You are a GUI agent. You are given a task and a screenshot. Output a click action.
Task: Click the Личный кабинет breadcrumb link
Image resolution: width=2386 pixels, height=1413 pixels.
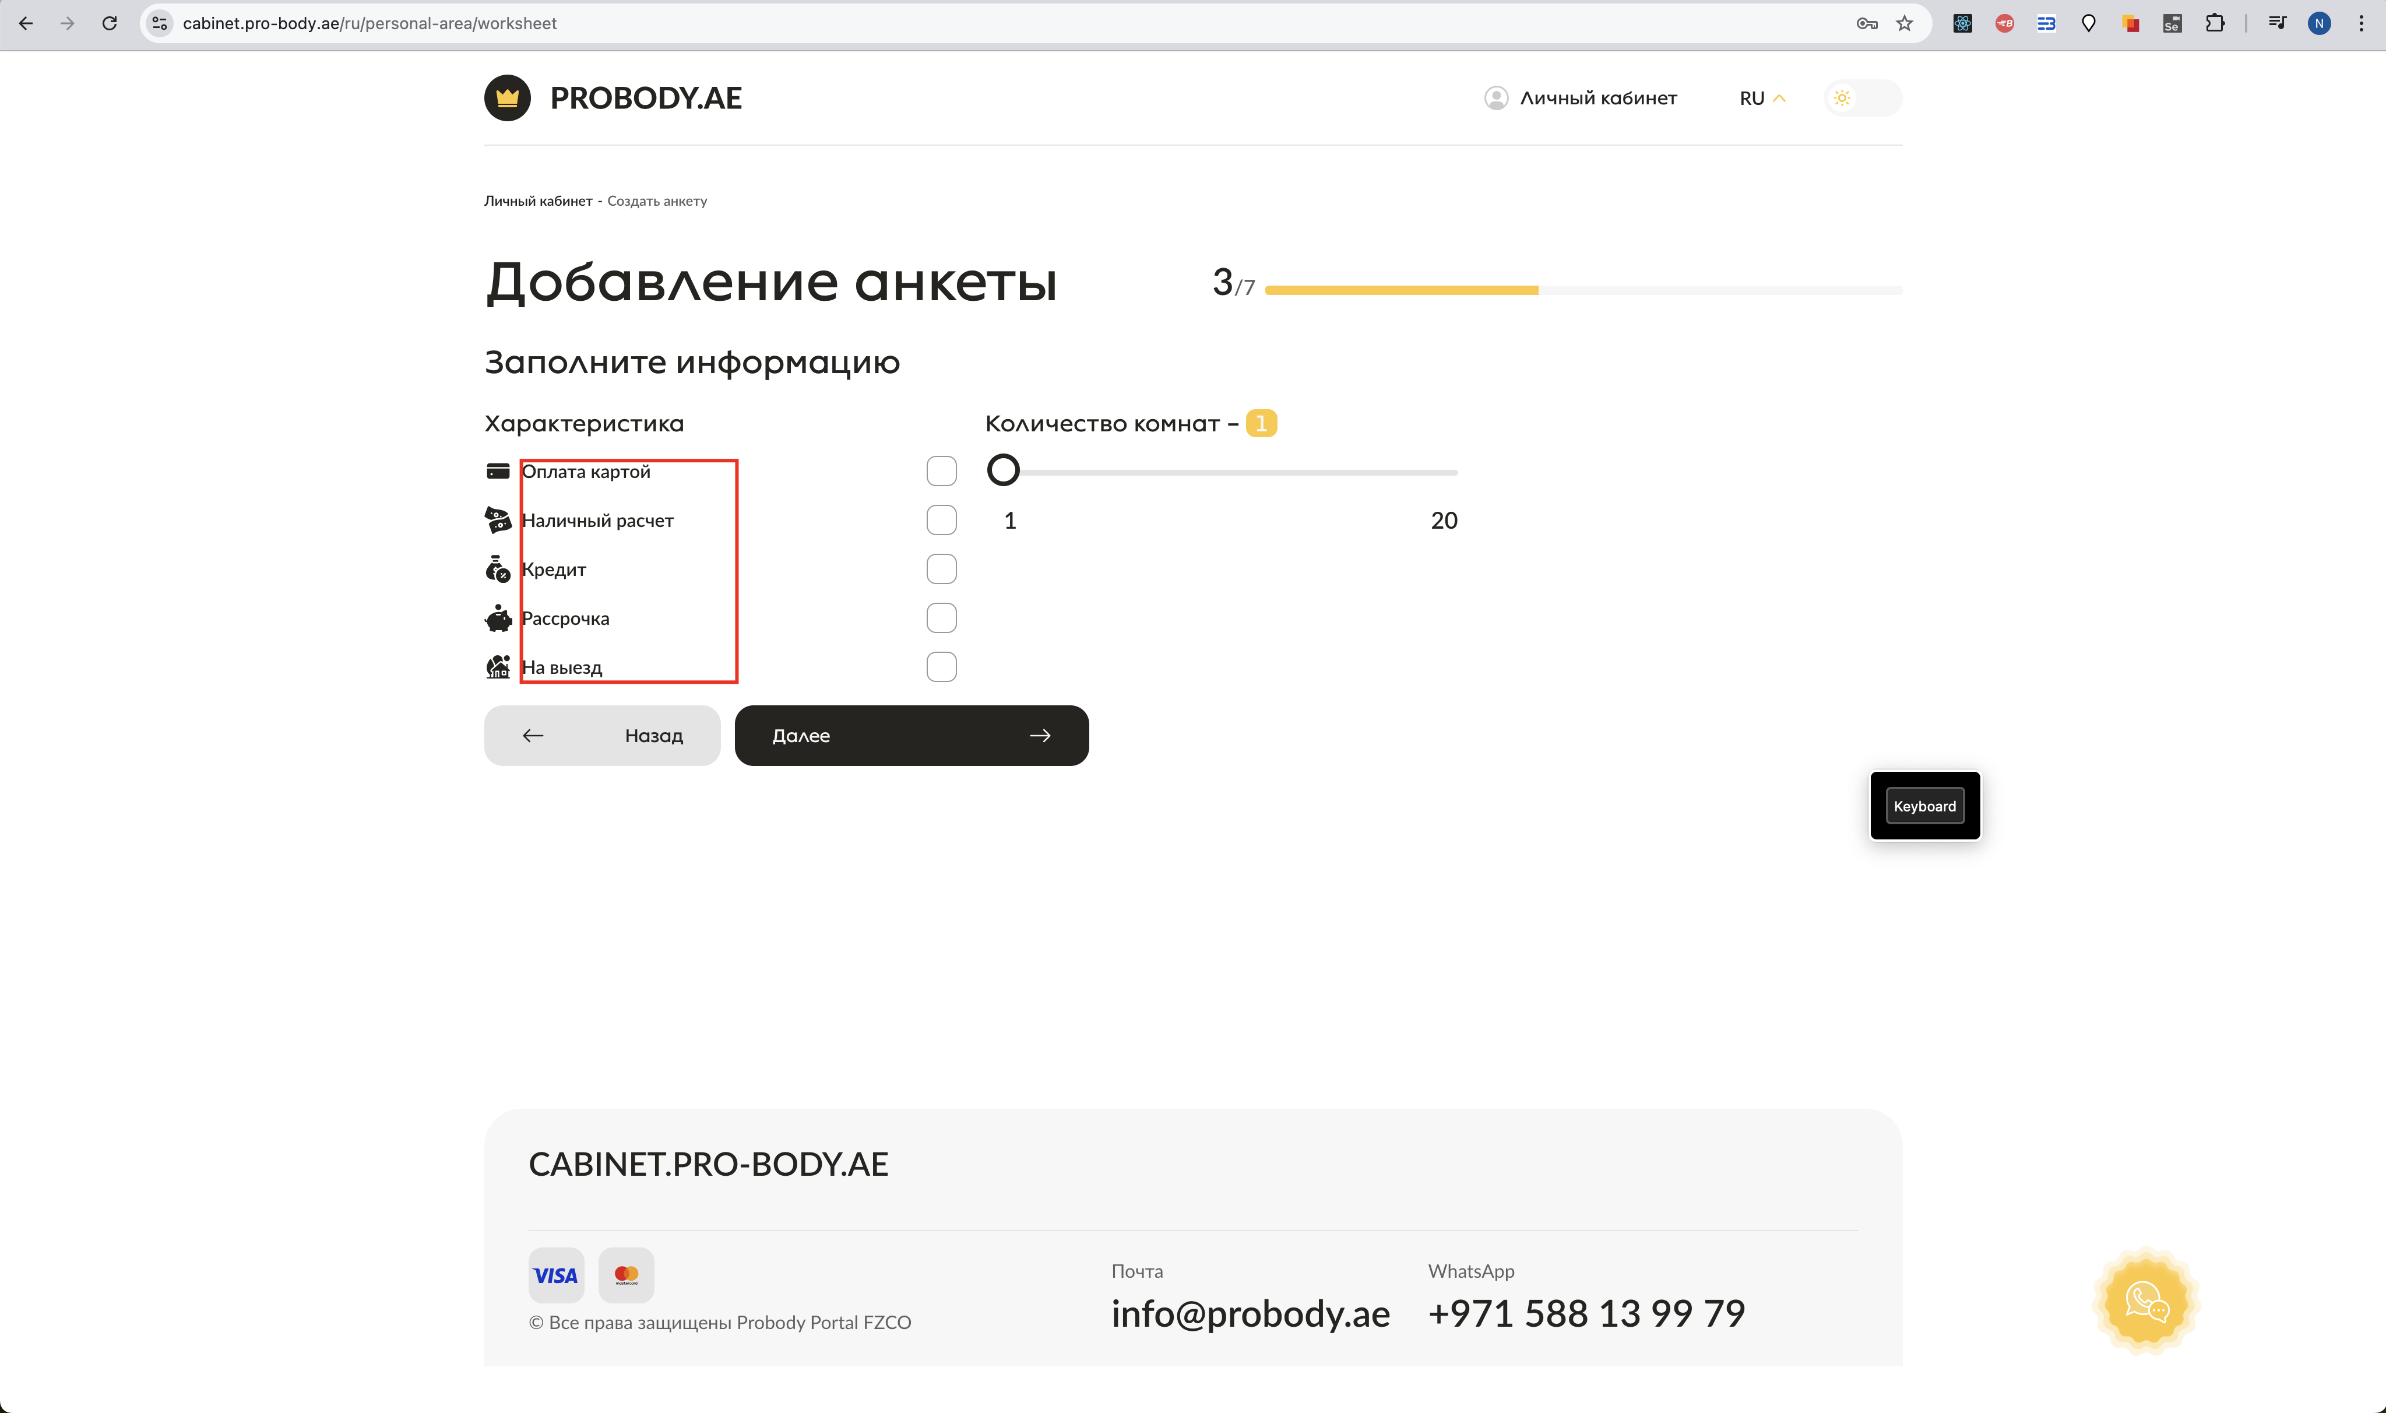click(538, 201)
